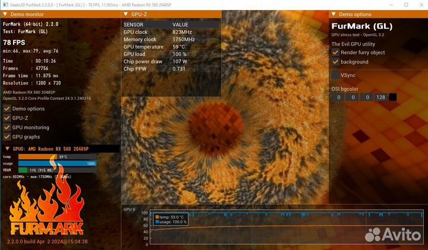428x250 pixels.
Task: Uncheck the GPU graphs checkbox
Action: (7, 137)
